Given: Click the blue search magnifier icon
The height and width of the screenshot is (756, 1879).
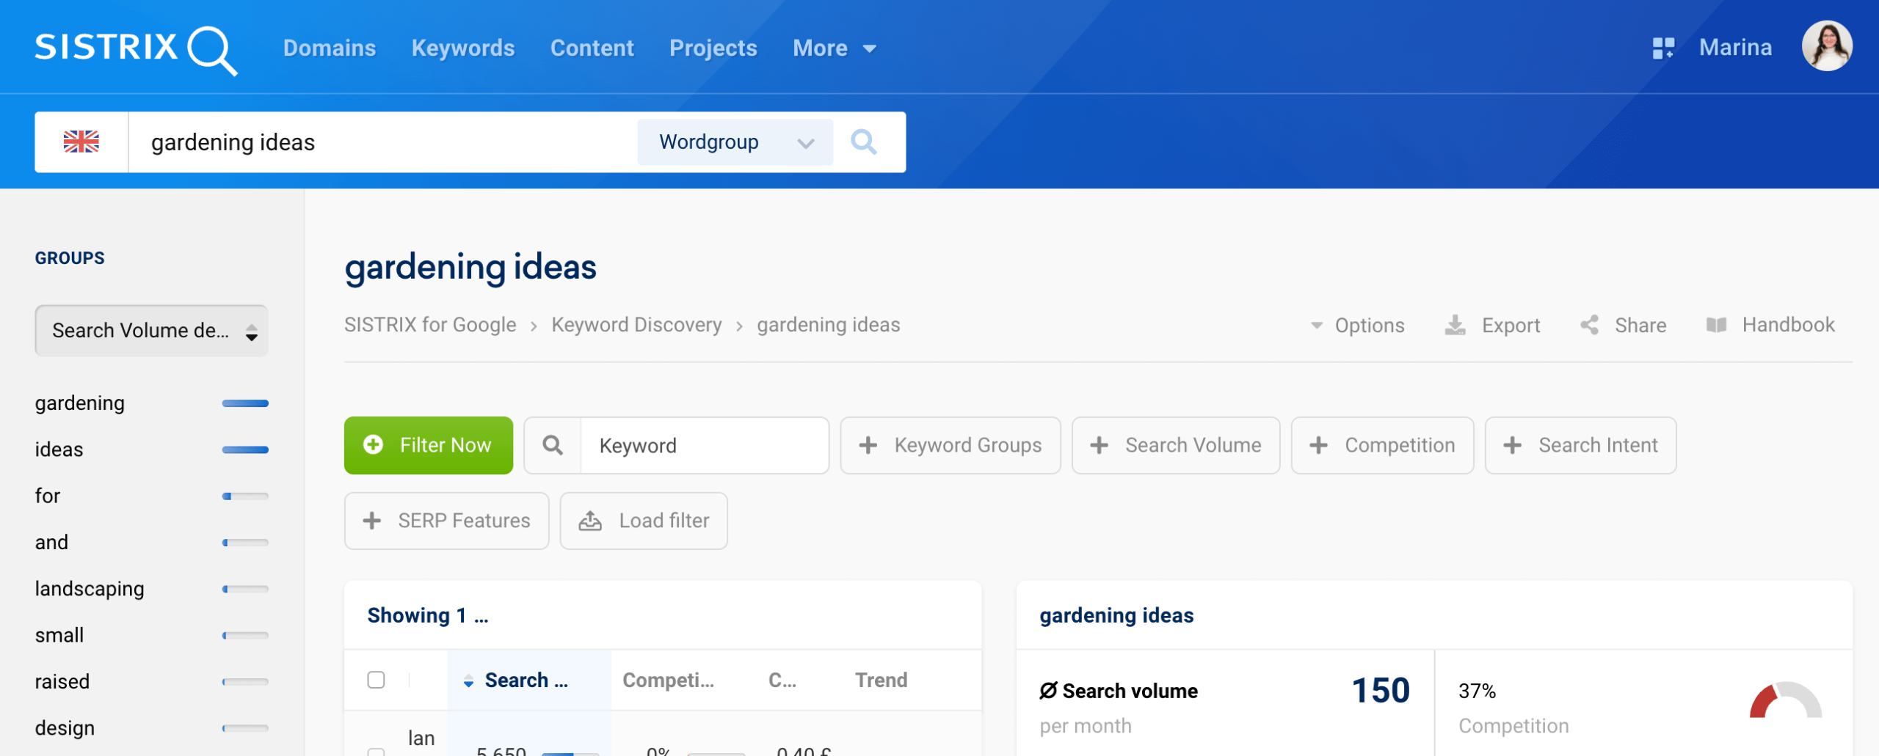Looking at the screenshot, I should click(x=863, y=142).
